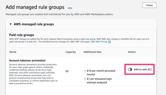Select the Capacity column header
The height and width of the screenshot is (95, 166).
71,52
